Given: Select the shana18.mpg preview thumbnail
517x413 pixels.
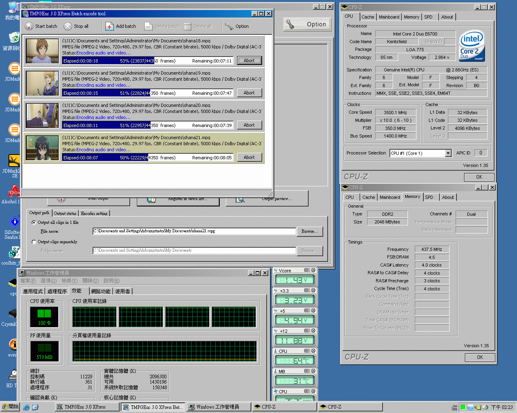Looking at the screenshot, I should (x=42, y=51).
